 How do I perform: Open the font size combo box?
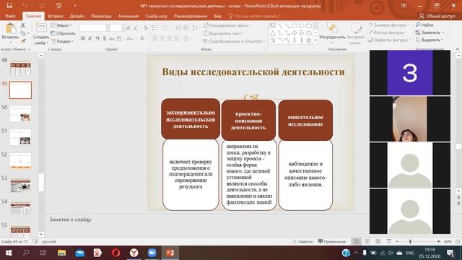click(x=117, y=28)
